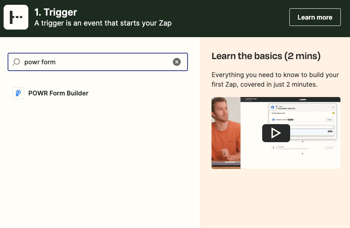Play the Learn the basics video
The height and width of the screenshot is (228, 350).
[x=276, y=133]
